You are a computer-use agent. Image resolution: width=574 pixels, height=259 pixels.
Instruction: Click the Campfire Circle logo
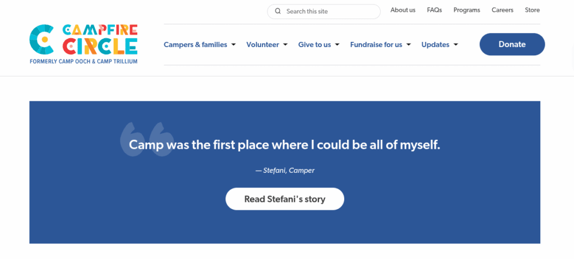[x=84, y=44]
